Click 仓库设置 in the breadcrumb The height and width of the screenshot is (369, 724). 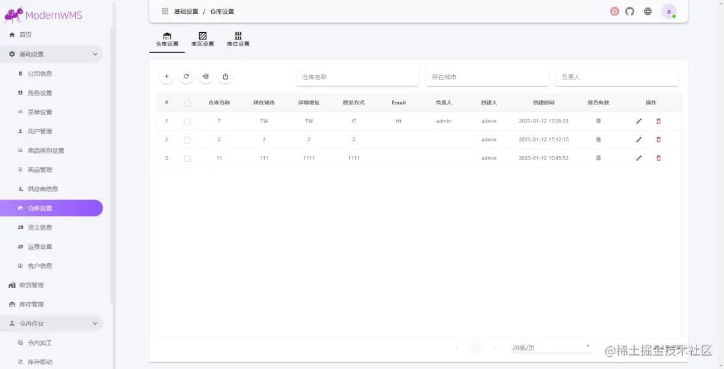tap(222, 11)
